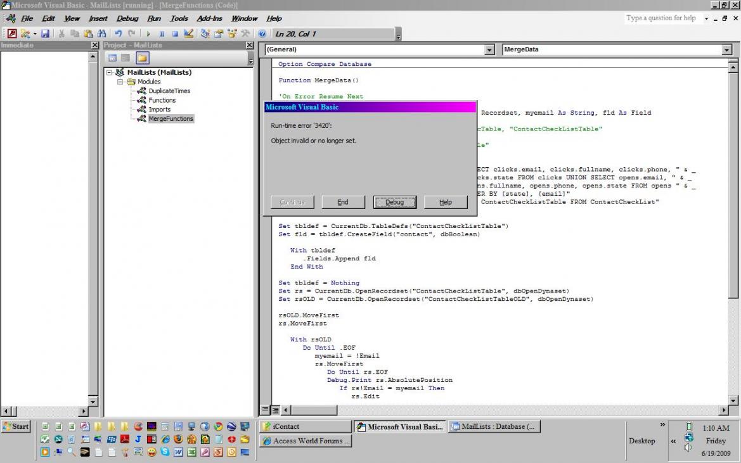Click the blue Help question mark icon

(x=262, y=34)
